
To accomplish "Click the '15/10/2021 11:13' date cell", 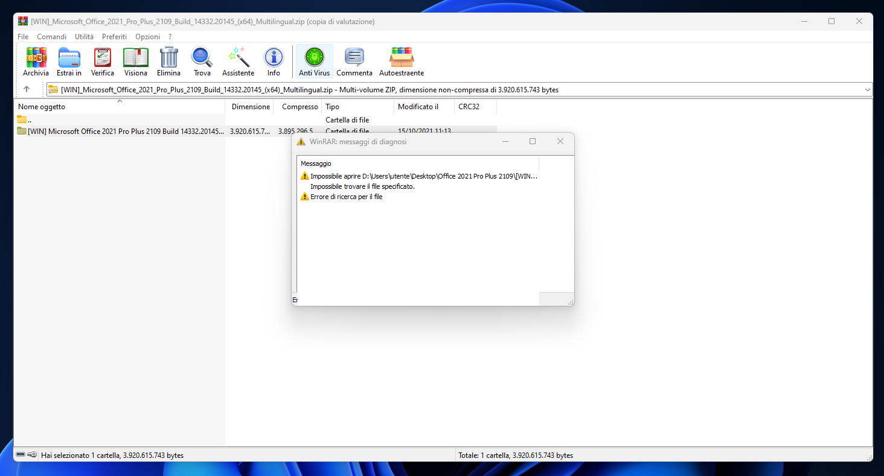I will [x=424, y=131].
